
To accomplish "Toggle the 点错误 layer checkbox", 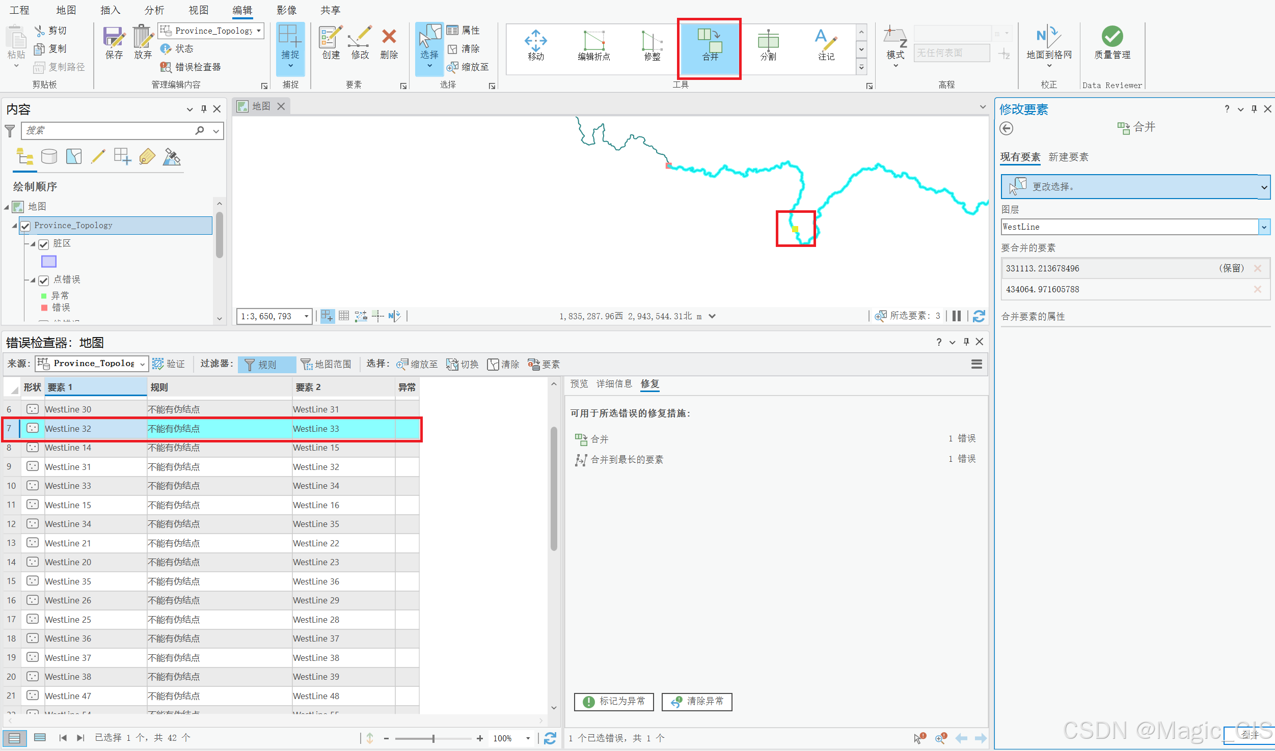I will 44,280.
